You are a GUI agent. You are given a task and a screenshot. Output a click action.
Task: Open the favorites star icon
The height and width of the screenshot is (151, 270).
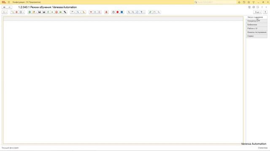(x=248, y=2)
